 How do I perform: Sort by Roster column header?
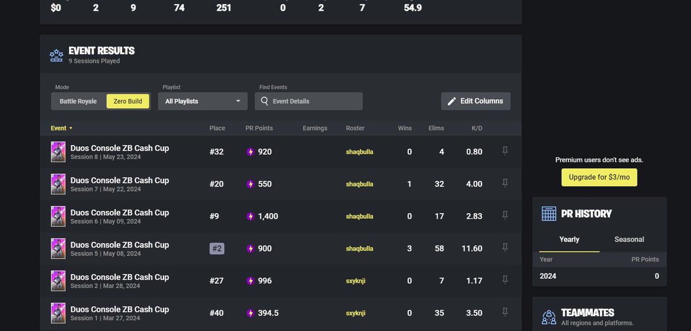(355, 128)
